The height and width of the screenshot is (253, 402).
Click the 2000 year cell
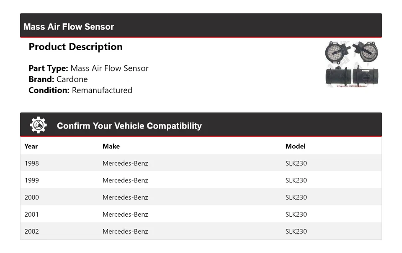pos(31,197)
